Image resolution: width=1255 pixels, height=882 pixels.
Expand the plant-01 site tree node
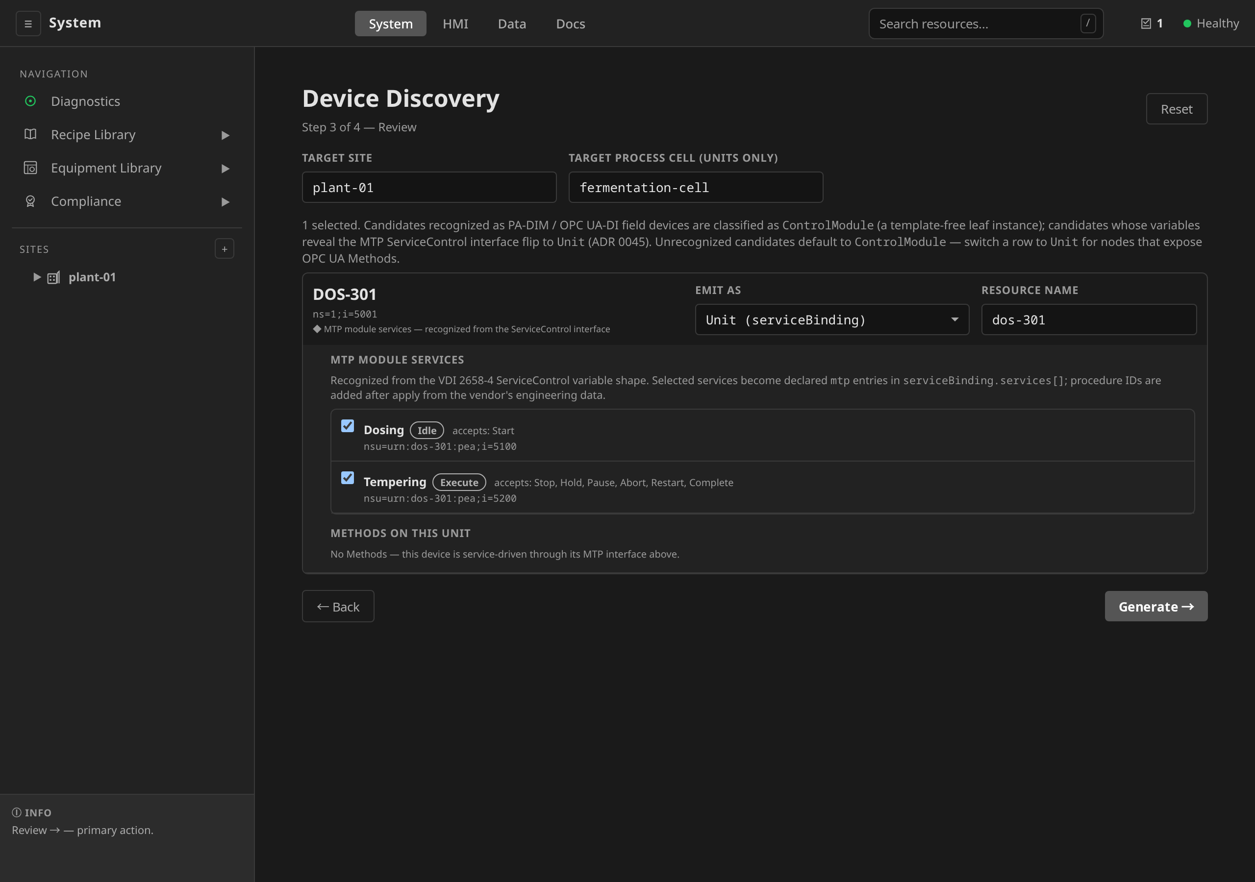[x=37, y=277]
